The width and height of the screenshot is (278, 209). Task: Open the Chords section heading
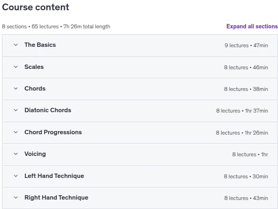[x=35, y=89]
